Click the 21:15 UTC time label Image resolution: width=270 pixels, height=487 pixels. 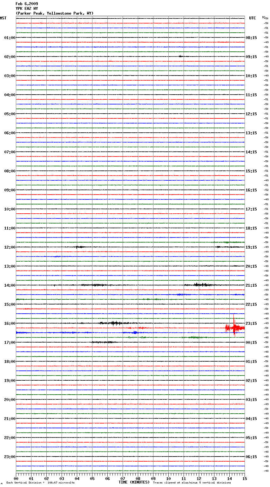251,285
